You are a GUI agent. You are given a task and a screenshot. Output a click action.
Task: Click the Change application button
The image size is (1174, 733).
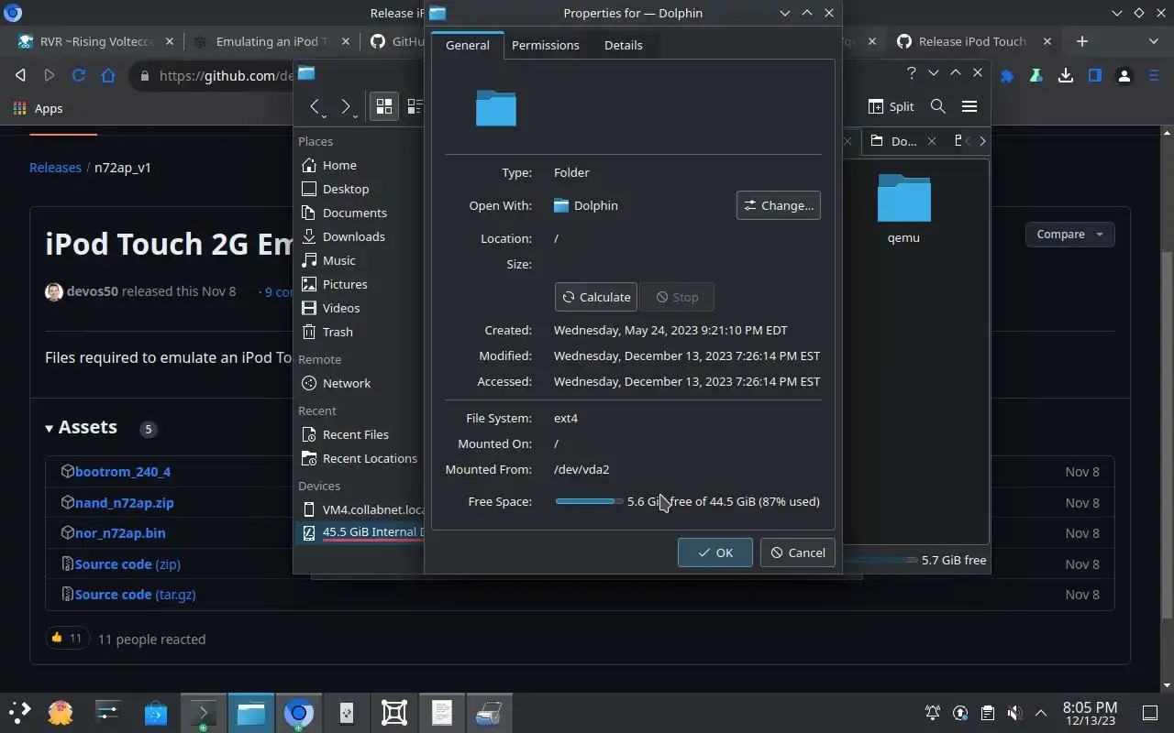(x=778, y=205)
